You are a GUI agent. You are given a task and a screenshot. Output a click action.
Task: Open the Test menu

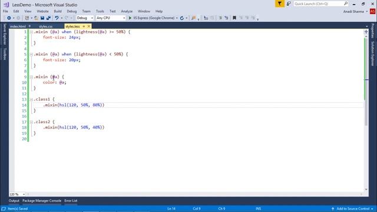pyautogui.click(x=113, y=11)
